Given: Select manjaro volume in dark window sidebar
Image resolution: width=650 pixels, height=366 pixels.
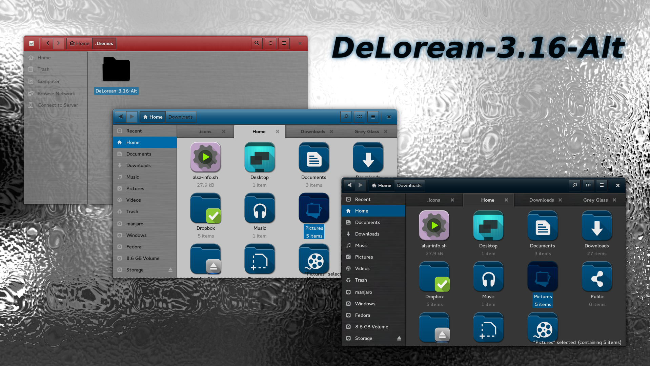Looking at the screenshot, I should (373, 292).
